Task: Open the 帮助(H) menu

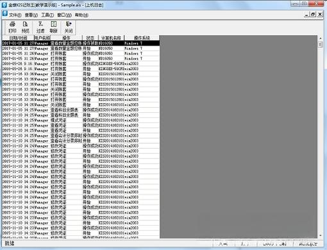Action: tap(81, 15)
